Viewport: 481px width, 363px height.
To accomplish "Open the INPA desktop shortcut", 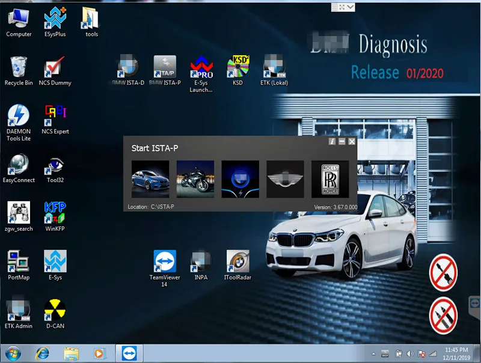I will (x=201, y=265).
